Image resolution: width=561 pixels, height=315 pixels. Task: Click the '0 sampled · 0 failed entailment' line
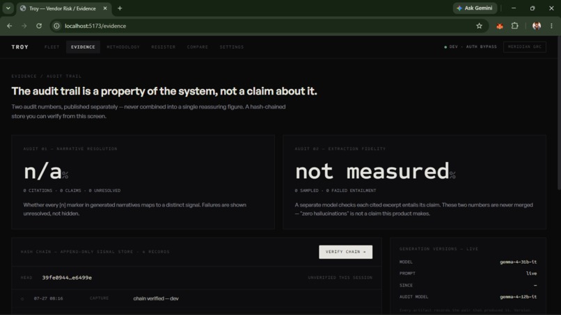pos(335,191)
